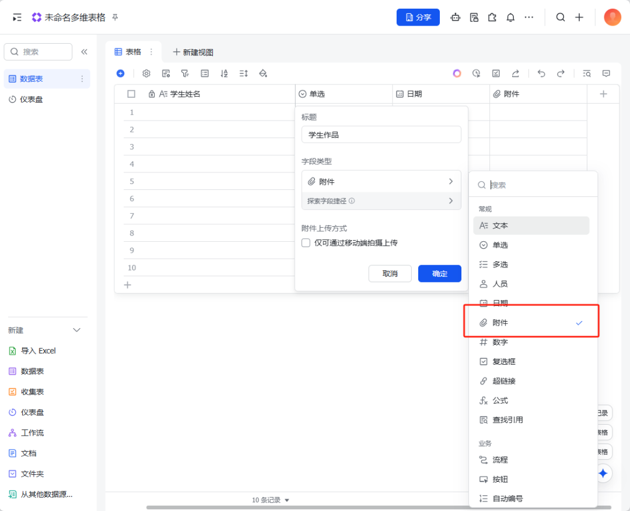Click the notification bell icon
630x511 pixels.
click(x=510, y=17)
